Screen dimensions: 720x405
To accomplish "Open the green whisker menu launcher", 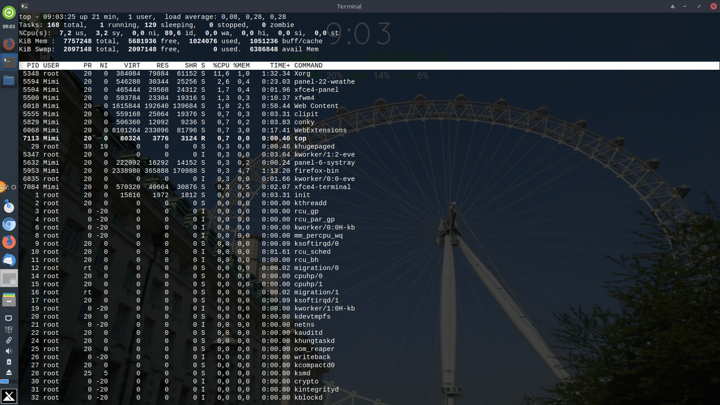I will tap(8, 12).
